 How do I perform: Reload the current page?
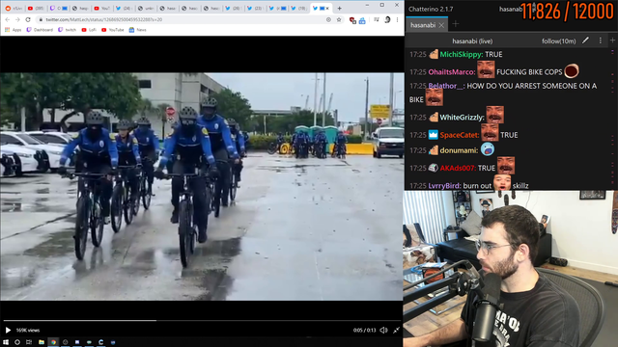28,19
